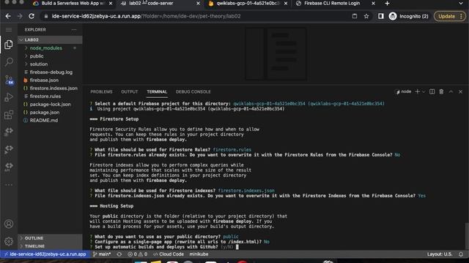Close the terminal panel

(x=460, y=91)
